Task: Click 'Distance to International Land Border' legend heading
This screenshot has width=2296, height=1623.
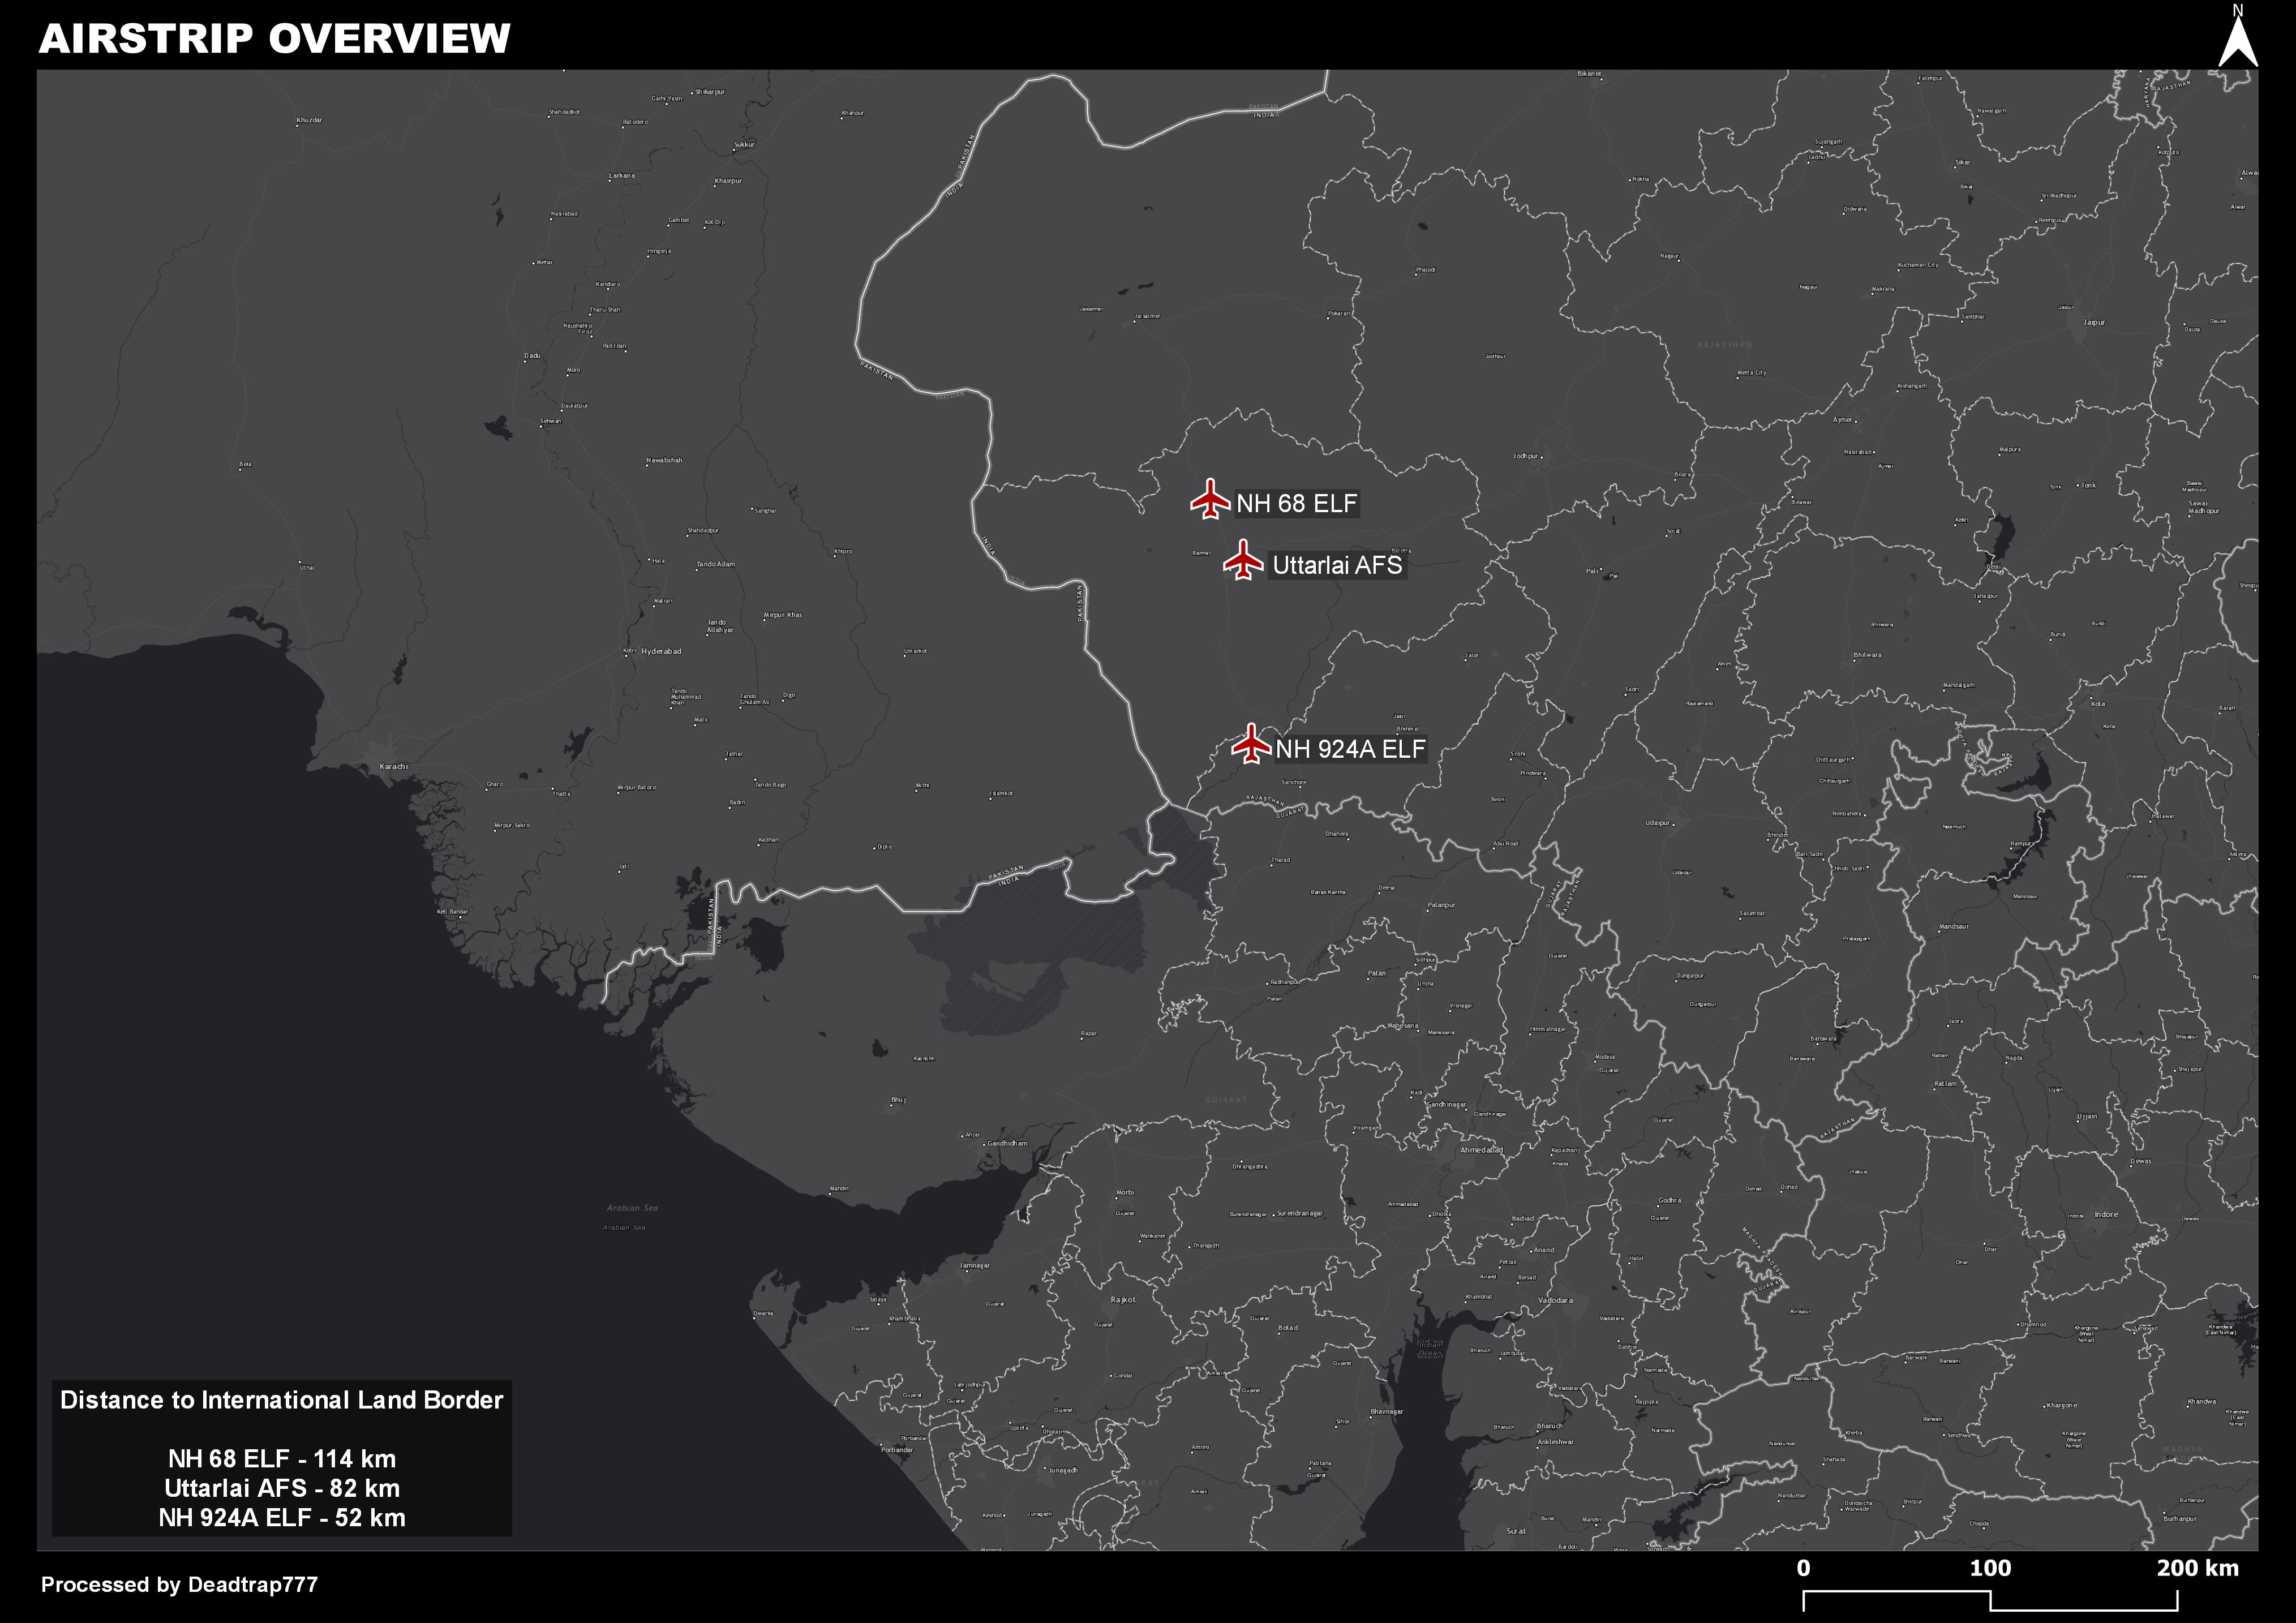Action: [281, 1400]
